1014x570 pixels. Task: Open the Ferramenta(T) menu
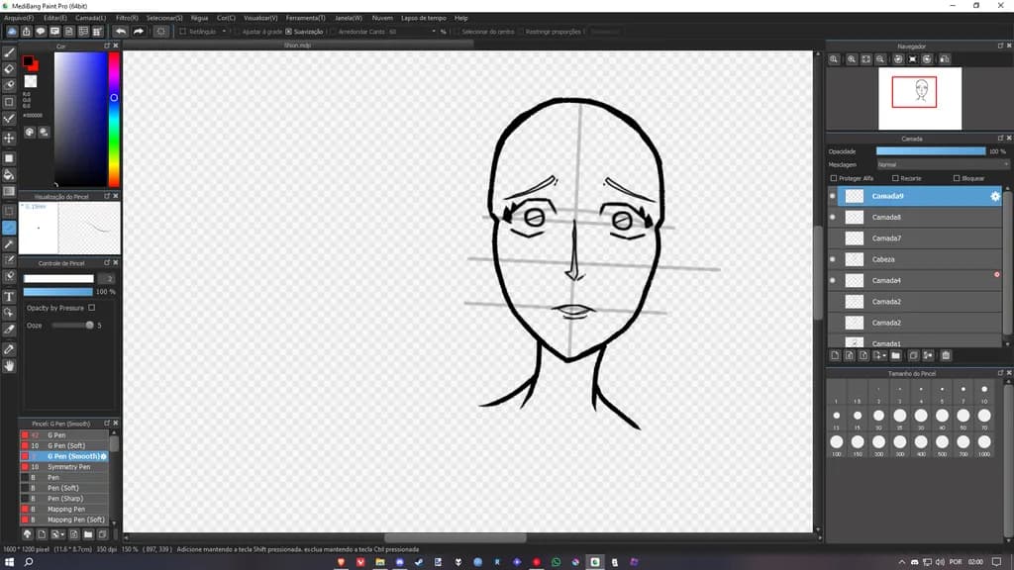(x=305, y=18)
